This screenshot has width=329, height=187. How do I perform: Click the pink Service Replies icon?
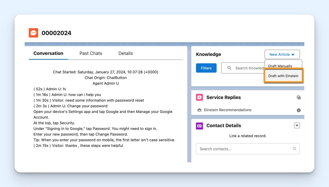[x=199, y=97]
